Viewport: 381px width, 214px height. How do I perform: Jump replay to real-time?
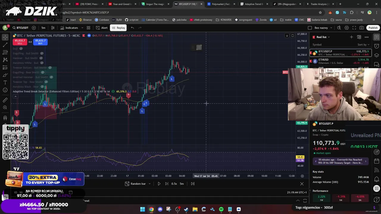pyautogui.click(x=193, y=184)
